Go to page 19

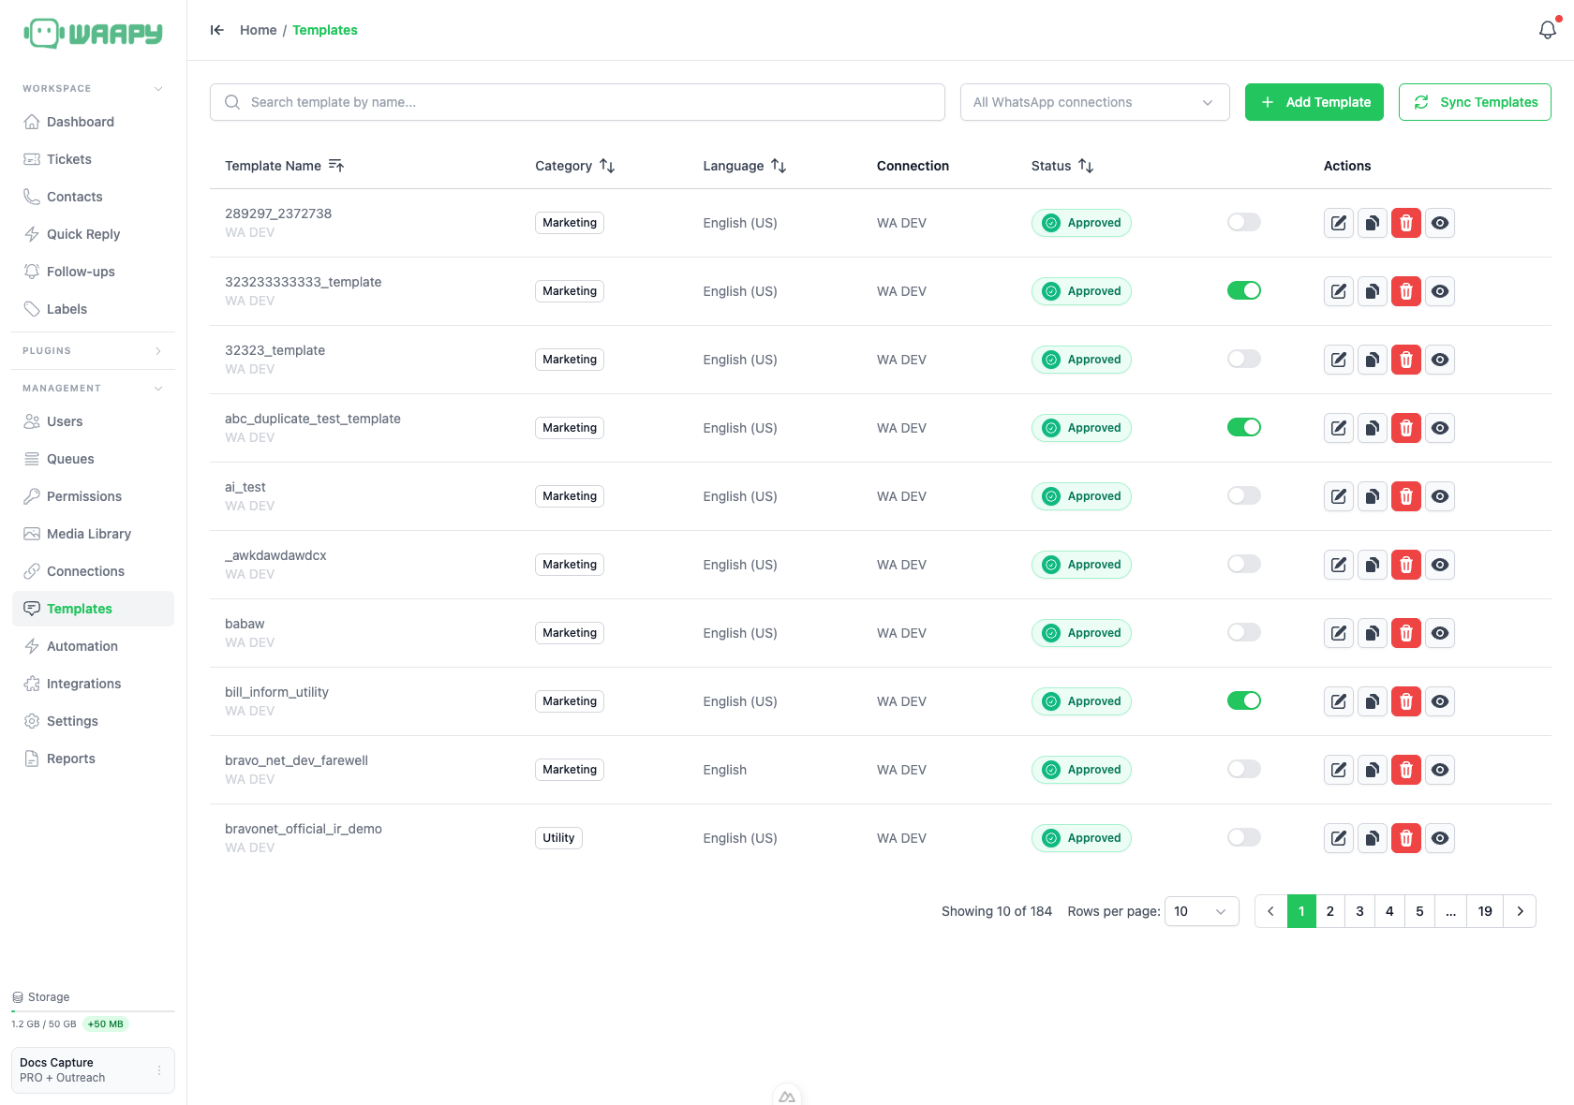click(x=1485, y=911)
